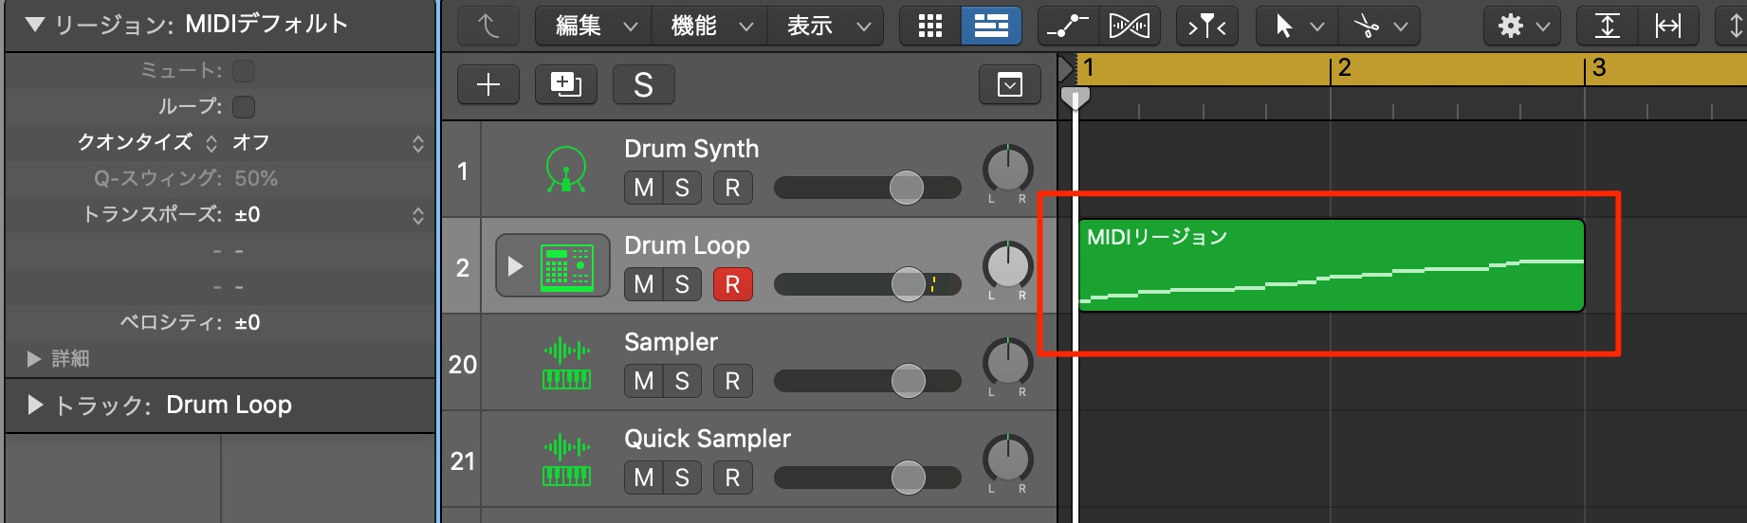
Task: Click the duplicate track button
Action: pyautogui.click(x=565, y=84)
